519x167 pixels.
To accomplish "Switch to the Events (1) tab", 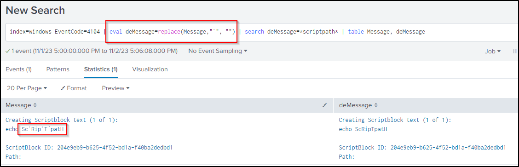I will 18,69.
